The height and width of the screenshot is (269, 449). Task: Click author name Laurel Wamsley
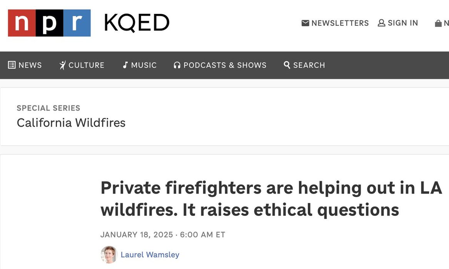click(x=150, y=255)
